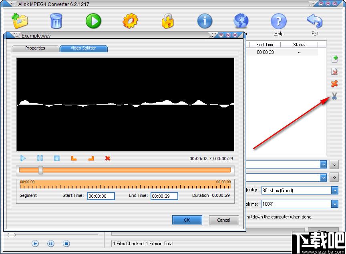The width and height of the screenshot is (346, 254).
Task: Expand the 100% volume dropdown
Action: pyautogui.click(x=334, y=204)
